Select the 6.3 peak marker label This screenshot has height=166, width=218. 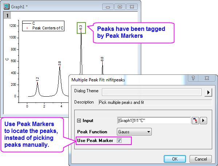[x=81, y=27]
